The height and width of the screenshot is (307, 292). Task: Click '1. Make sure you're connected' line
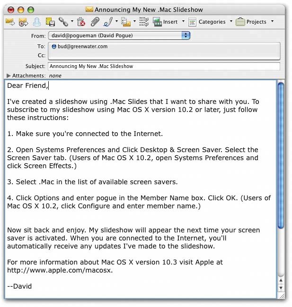(x=85, y=134)
